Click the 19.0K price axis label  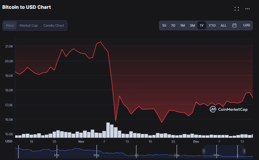coord(9,76)
